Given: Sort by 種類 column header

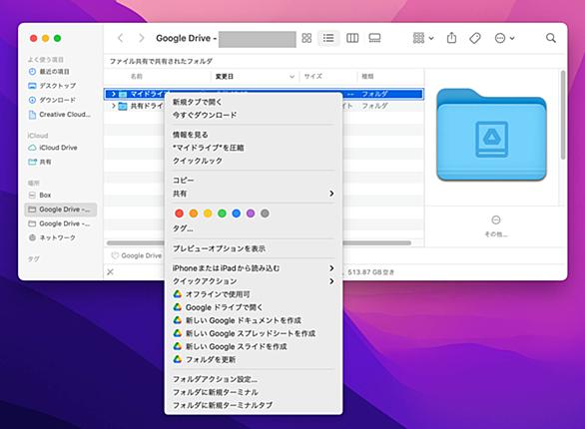Looking at the screenshot, I should [367, 77].
